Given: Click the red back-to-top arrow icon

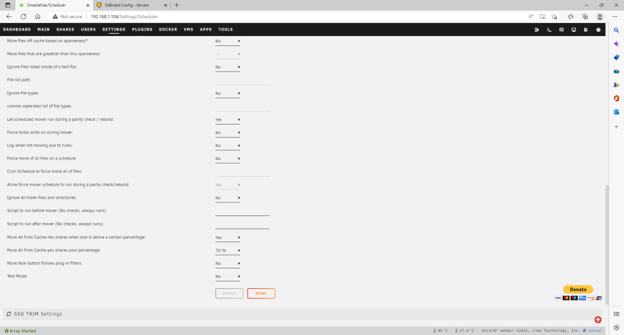Looking at the screenshot, I should click(598, 320).
